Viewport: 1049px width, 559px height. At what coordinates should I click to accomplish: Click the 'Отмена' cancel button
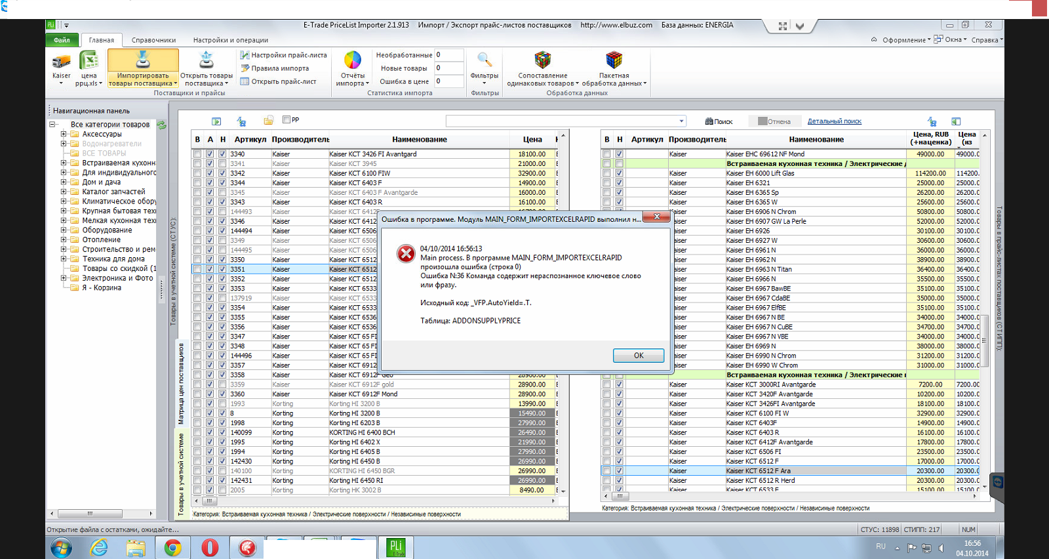(774, 121)
